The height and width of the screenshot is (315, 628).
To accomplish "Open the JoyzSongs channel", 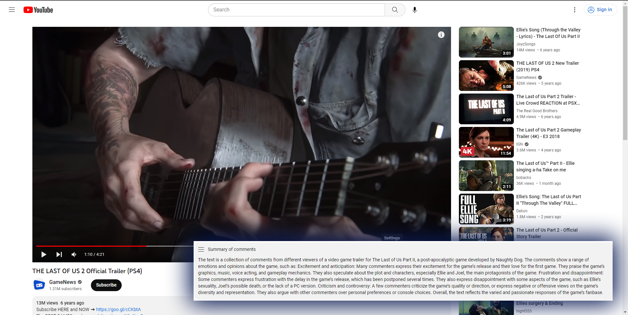I will pyautogui.click(x=526, y=44).
